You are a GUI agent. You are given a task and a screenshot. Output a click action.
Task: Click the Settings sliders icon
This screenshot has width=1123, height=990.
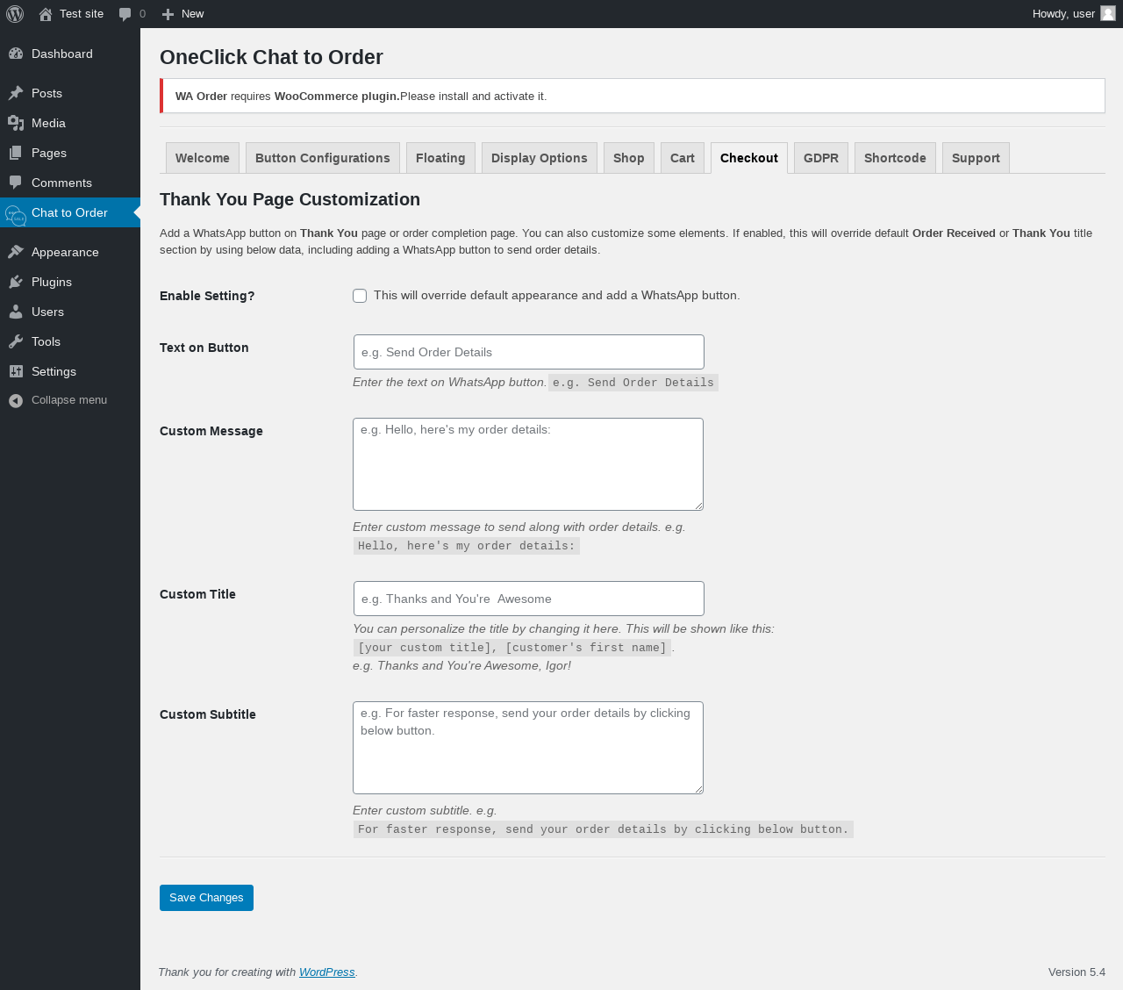pyautogui.click(x=16, y=371)
